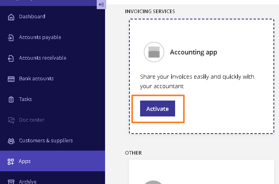The image size is (279, 184).
Task: Click the Bank accounts card icon
Action: [11, 79]
